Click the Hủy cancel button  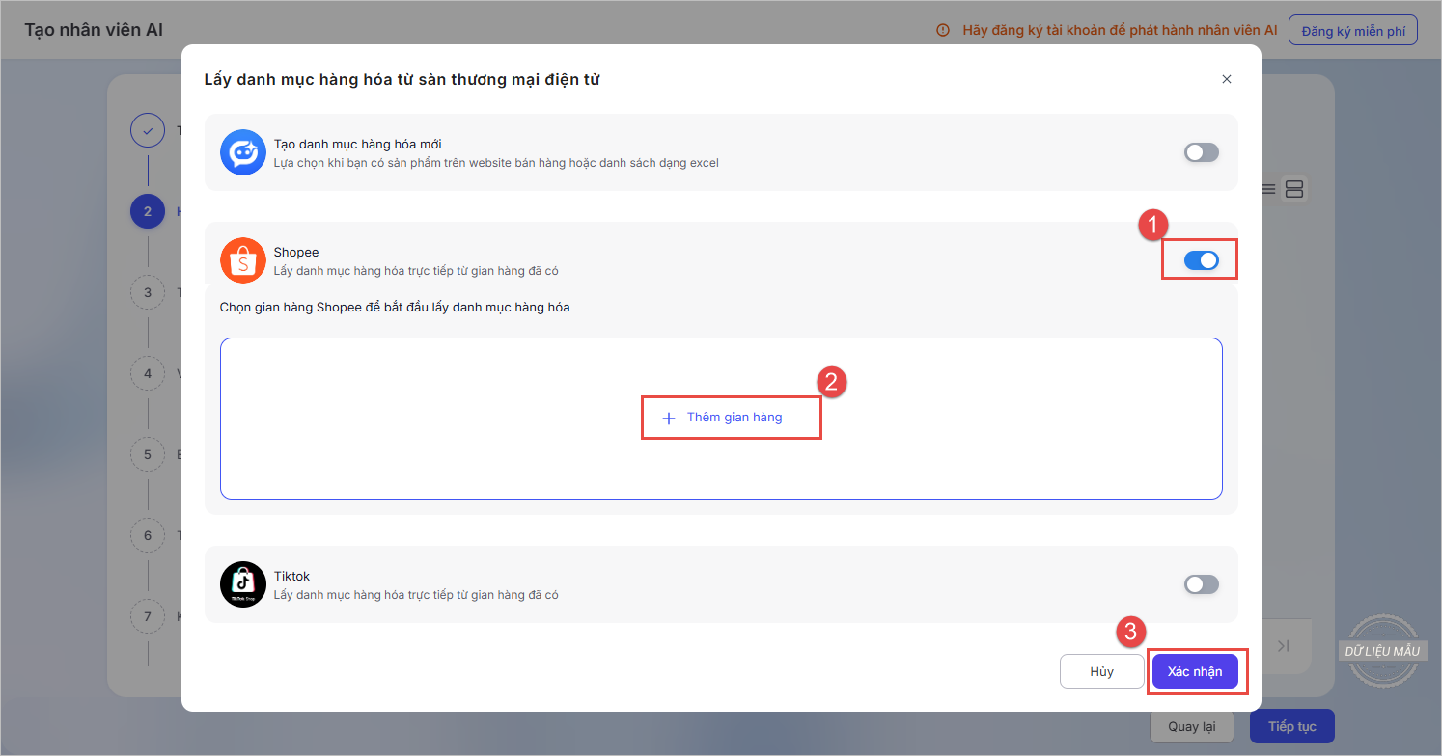[x=1101, y=671]
